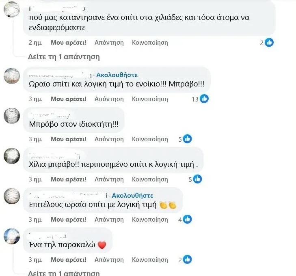296x276 pixels.
Task: Open the avatar beside 'Μπράβο στον ιδιοκτήτη!!!' comment
Action: tap(12, 116)
